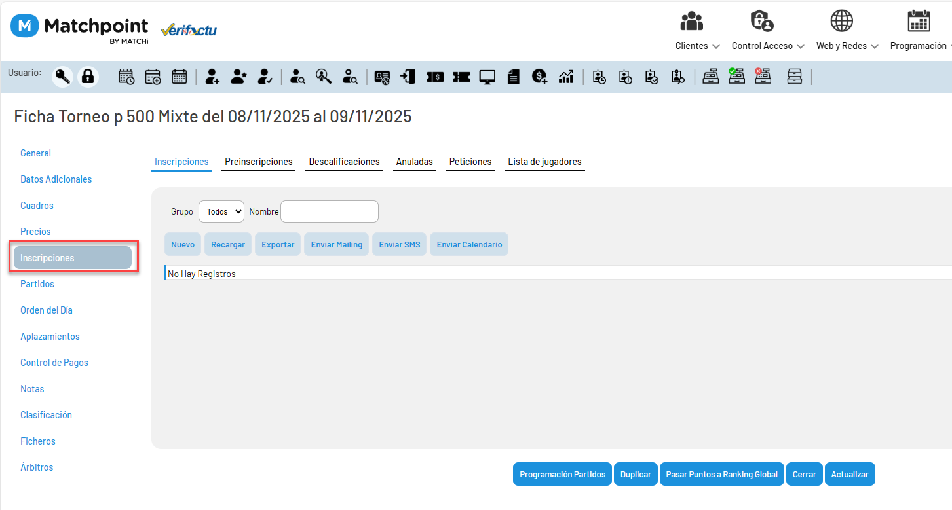Click cash register with green check icon
The image size is (952, 510).
coord(736,76)
